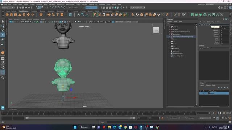Toggle visibility V of the MedPoly layer

pos(201,91)
